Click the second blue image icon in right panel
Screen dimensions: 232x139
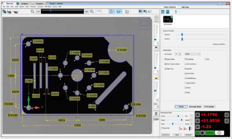pyautogui.click(x=168, y=12)
